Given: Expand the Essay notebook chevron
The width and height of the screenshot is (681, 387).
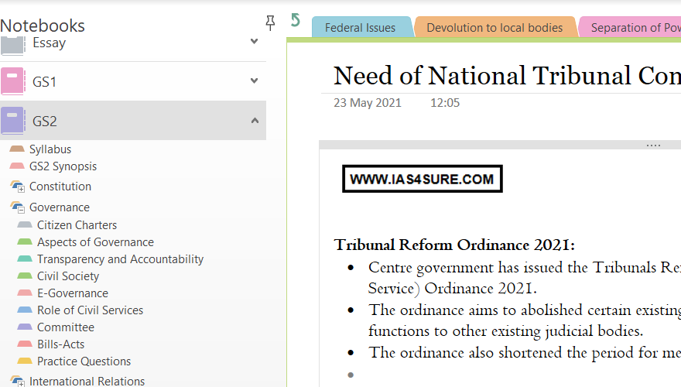Looking at the screenshot, I should [x=254, y=41].
